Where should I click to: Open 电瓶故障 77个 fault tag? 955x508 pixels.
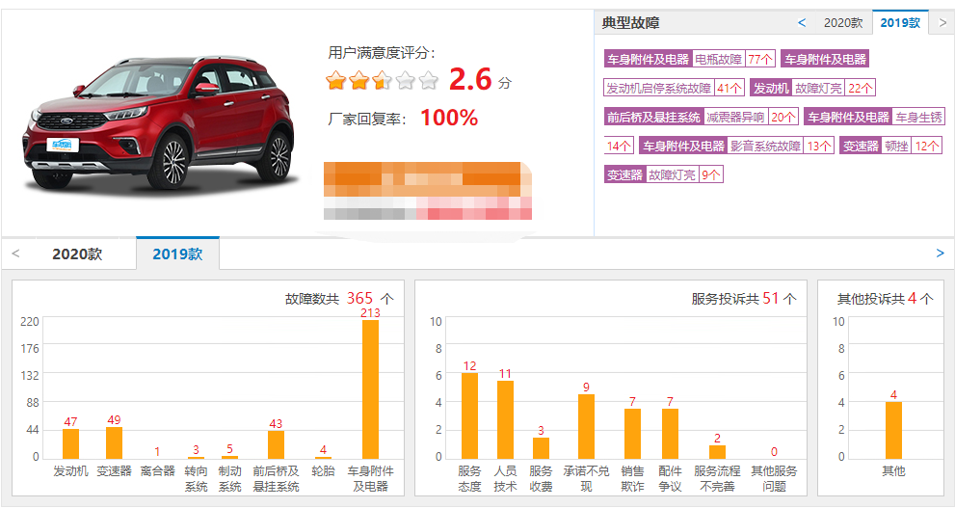pyautogui.click(x=689, y=59)
